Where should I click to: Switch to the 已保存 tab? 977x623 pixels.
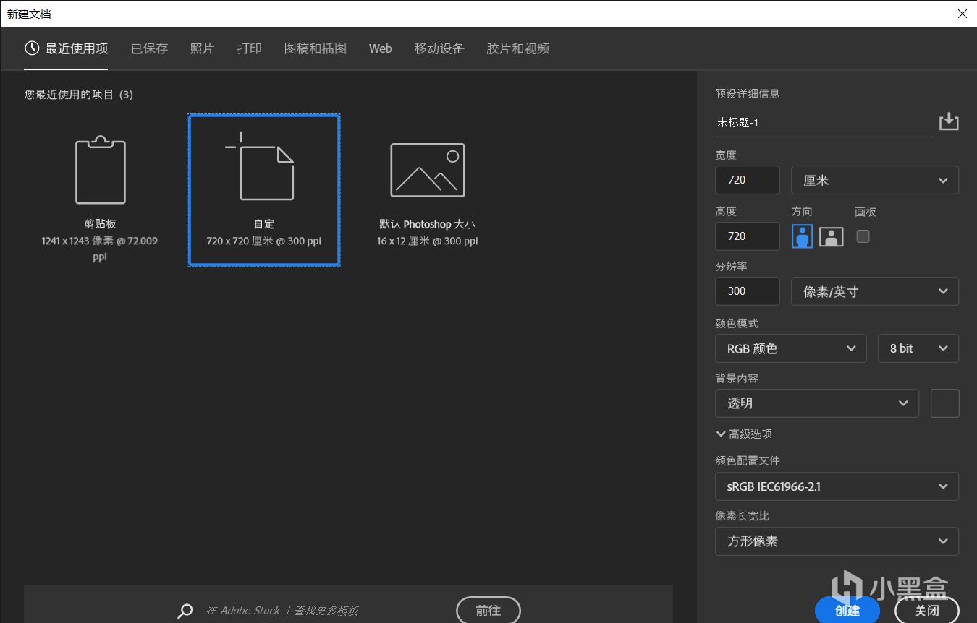(149, 48)
